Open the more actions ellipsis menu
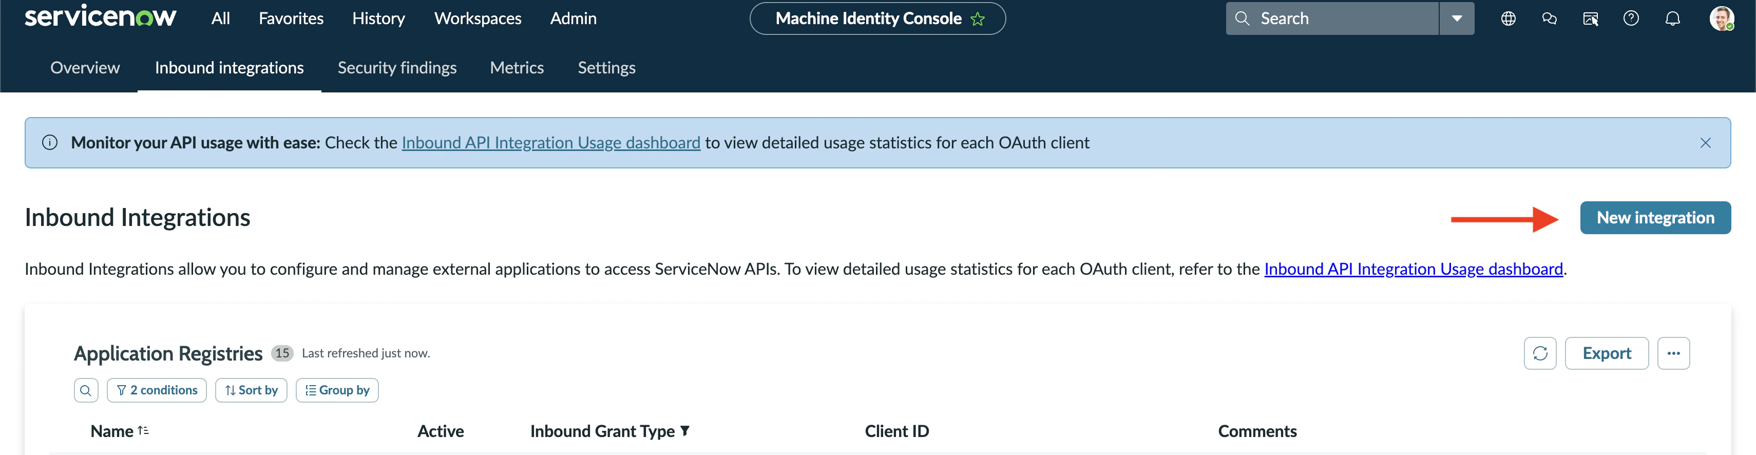Screen dimensions: 1756x455 (1673, 353)
